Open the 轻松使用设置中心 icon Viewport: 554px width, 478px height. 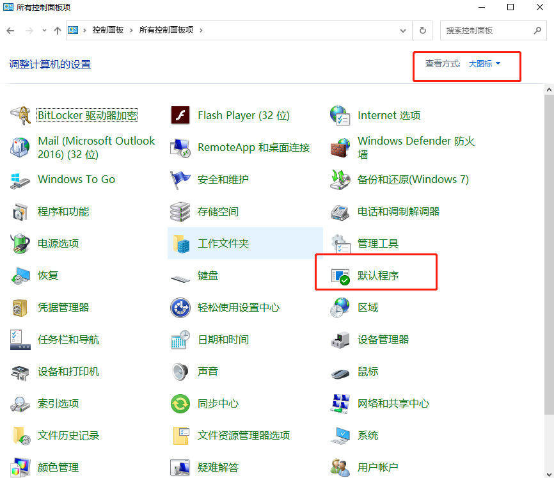pos(180,308)
